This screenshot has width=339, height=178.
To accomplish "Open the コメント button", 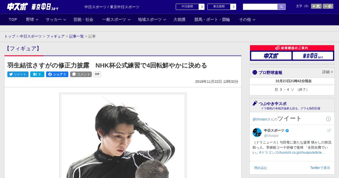I will tap(81, 74).
